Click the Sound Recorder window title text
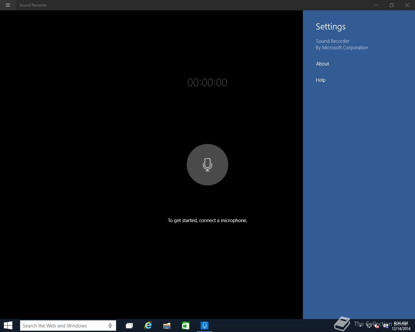The width and height of the screenshot is (415, 332). coord(33,5)
